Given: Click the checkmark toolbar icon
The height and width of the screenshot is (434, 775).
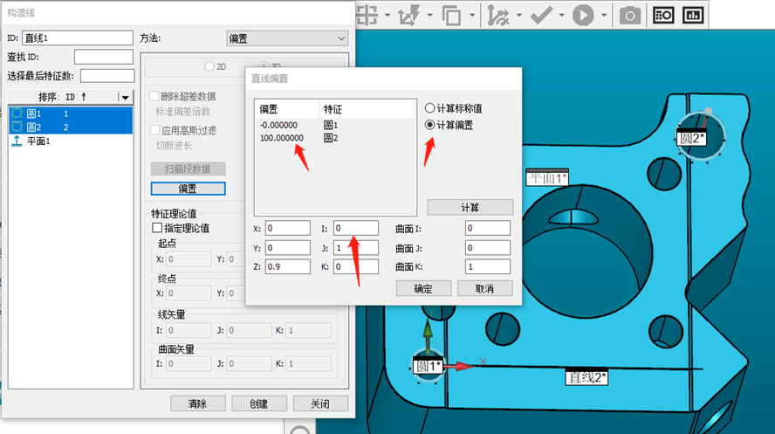Looking at the screenshot, I should pyautogui.click(x=541, y=15).
